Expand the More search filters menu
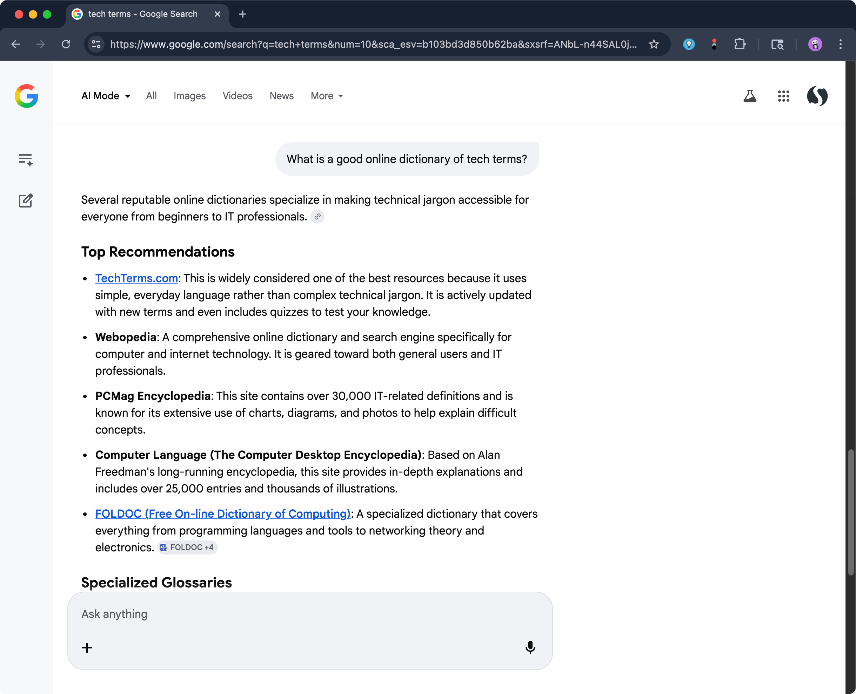This screenshot has height=694, width=856. click(x=327, y=96)
